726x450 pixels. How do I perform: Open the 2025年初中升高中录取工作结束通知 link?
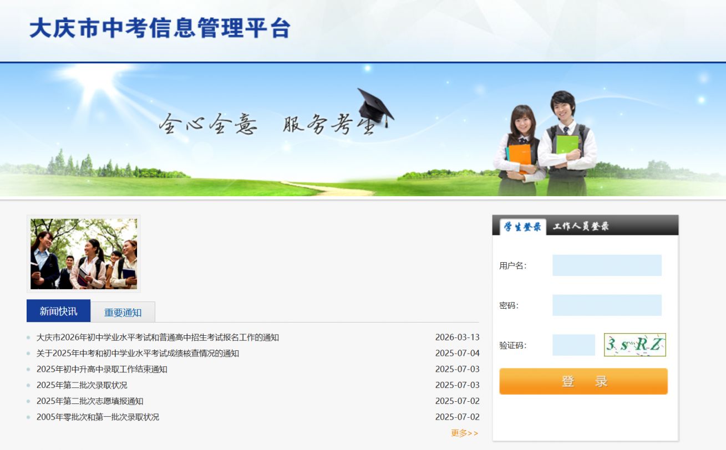click(101, 369)
